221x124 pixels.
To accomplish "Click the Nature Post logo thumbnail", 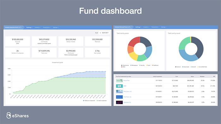I will 119,80.
